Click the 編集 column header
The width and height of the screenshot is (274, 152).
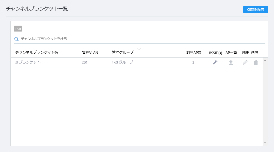(246, 52)
